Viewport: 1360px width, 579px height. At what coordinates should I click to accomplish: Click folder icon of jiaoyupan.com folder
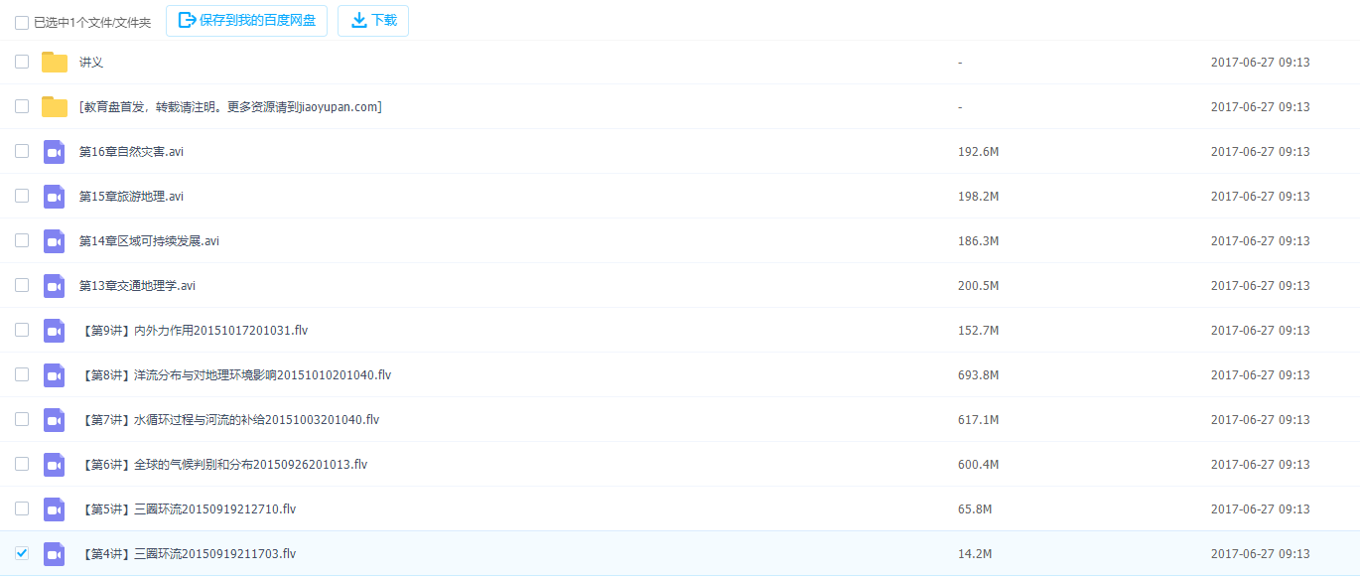click(x=55, y=107)
